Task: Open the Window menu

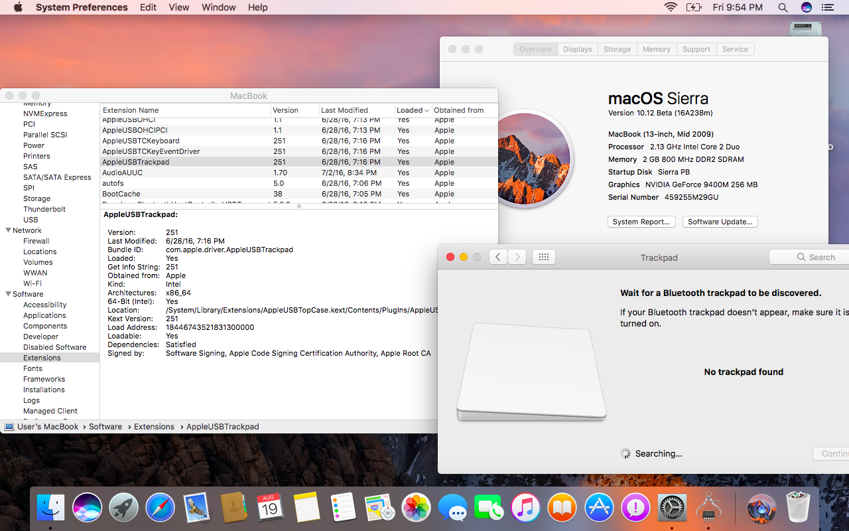Action: [x=219, y=7]
